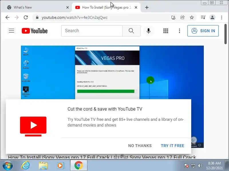This screenshot has height=171, width=229.
Task: Click the 'Cut the cord & save' heading
Action: (105, 109)
